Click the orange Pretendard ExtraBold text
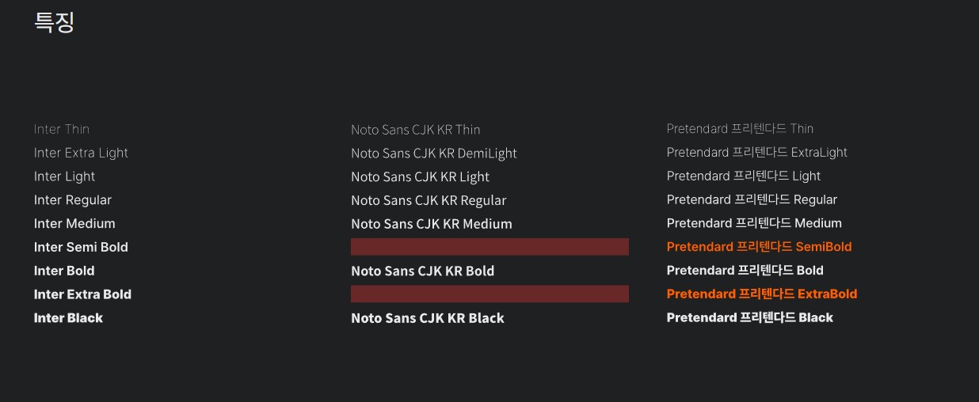The height and width of the screenshot is (402, 979). (x=762, y=294)
